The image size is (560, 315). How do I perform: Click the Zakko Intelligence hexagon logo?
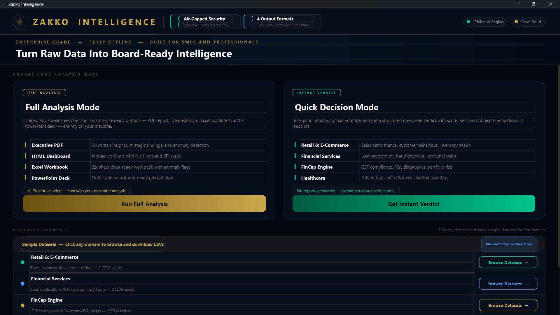[x=20, y=22]
